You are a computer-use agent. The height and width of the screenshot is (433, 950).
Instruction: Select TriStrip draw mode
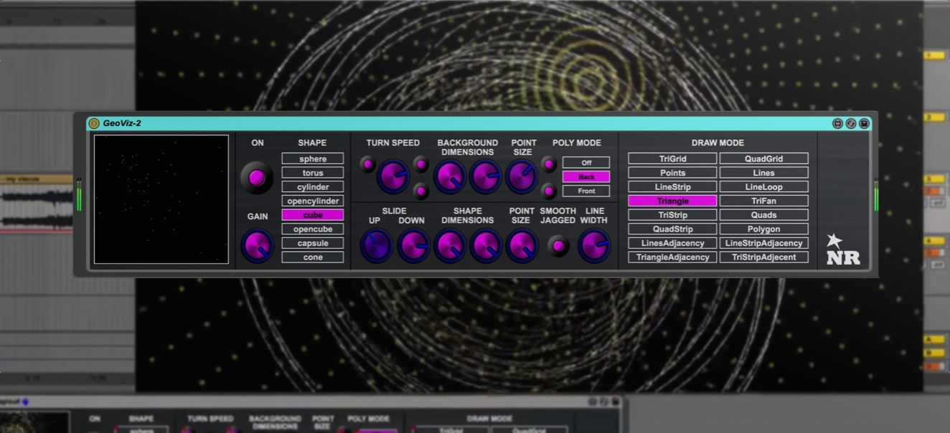point(672,215)
